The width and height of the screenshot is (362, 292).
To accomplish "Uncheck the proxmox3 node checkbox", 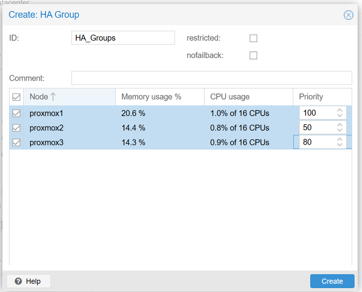I will click(16, 142).
